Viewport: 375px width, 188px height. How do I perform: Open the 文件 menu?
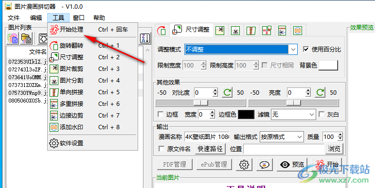(14, 18)
